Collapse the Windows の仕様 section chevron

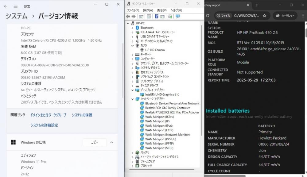point(112,142)
